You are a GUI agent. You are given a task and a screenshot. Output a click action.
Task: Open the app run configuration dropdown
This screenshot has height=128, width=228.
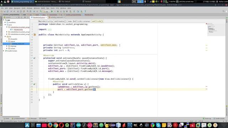(47, 11)
